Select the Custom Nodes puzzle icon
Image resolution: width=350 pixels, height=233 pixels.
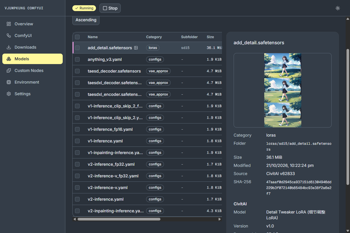click(9, 70)
